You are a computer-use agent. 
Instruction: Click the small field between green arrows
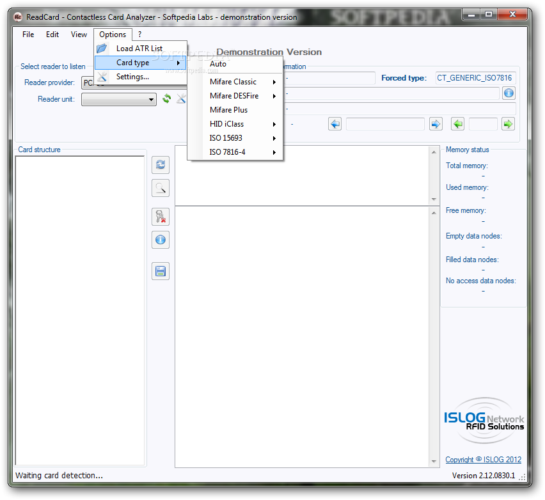(x=483, y=124)
